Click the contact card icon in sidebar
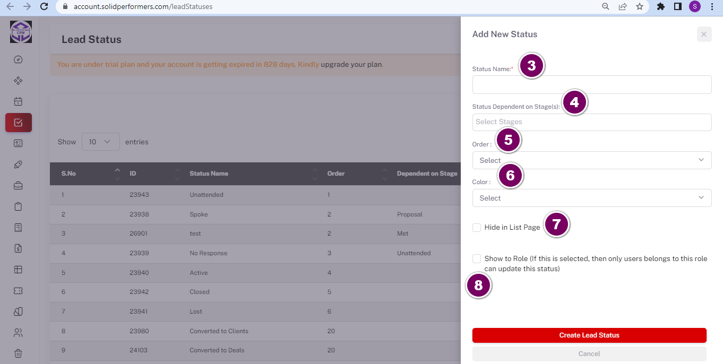The width and height of the screenshot is (723, 364). pos(18,143)
